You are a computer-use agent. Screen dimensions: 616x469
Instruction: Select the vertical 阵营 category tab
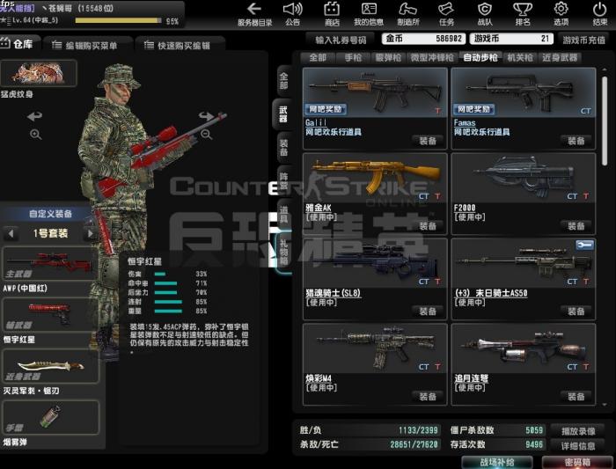[x=283, y=181]
